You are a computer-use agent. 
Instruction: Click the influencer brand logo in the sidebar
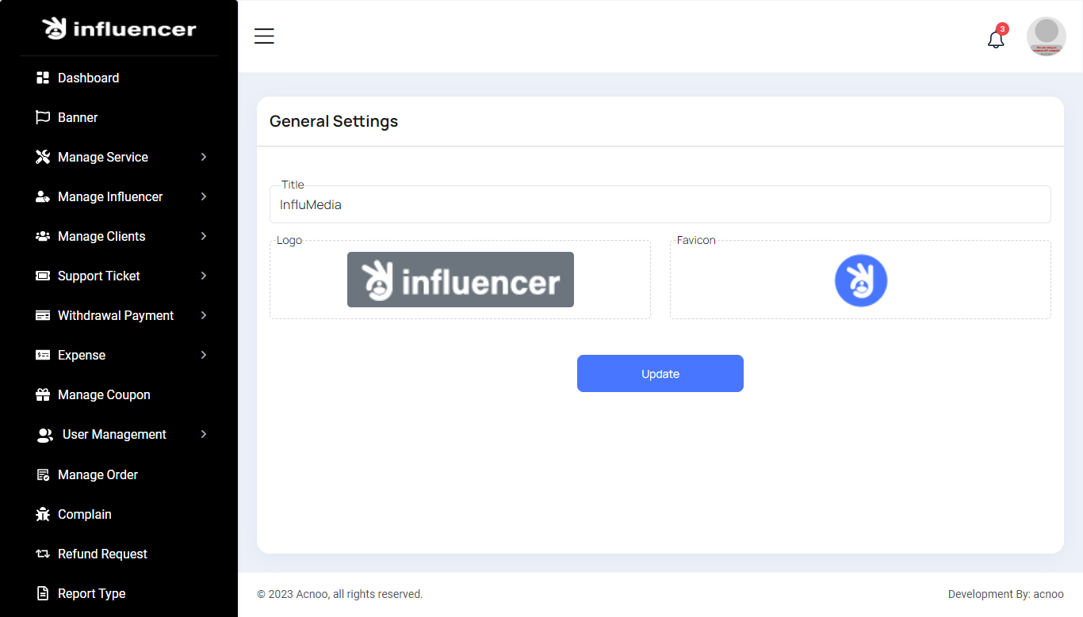(119, 29)
